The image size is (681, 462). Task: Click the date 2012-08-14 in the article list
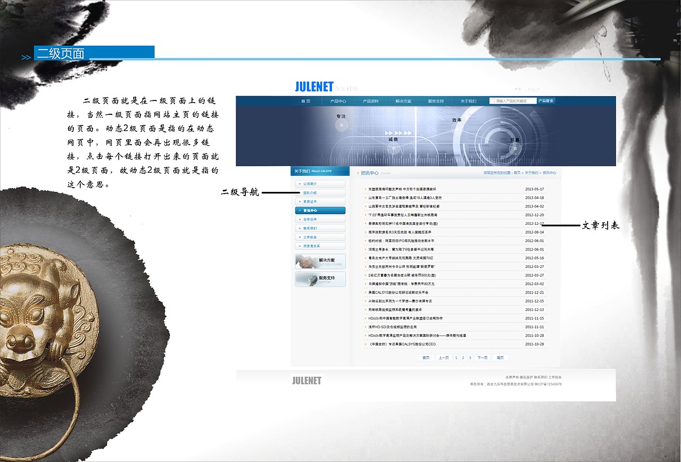click(x=534, y=232)
